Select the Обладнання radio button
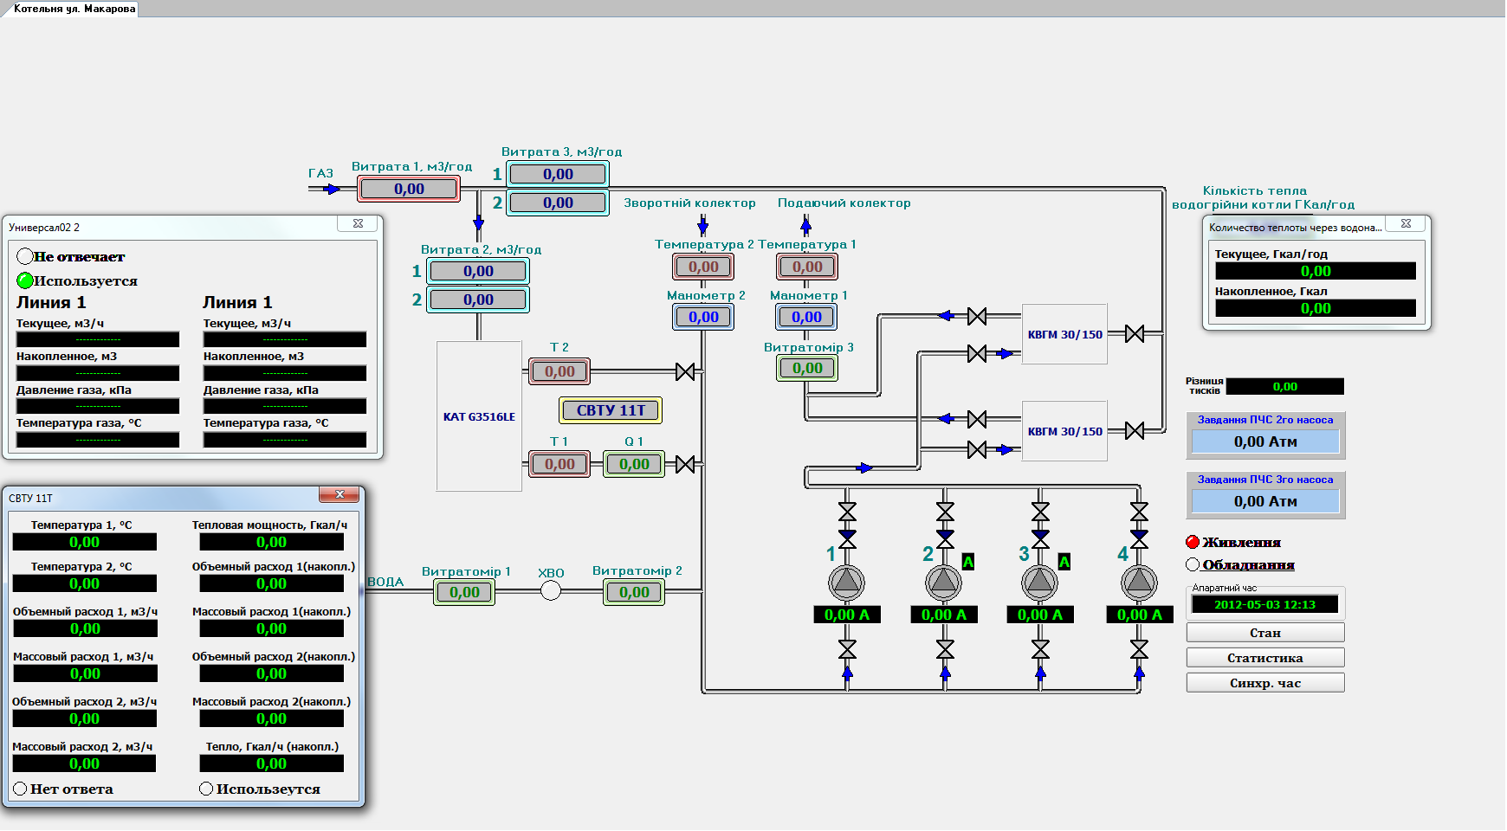Viewport: 1507px width, 831px height. tap(1193, 564)
